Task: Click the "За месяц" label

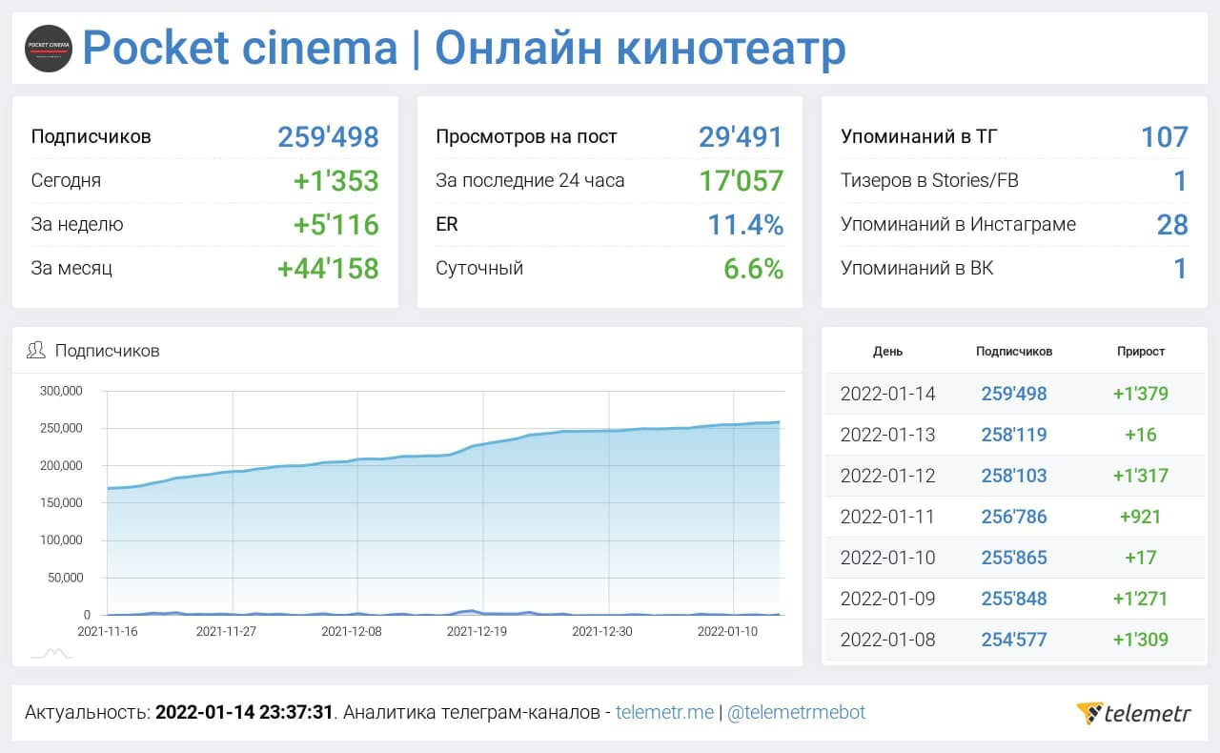Action: click(71, 268)
